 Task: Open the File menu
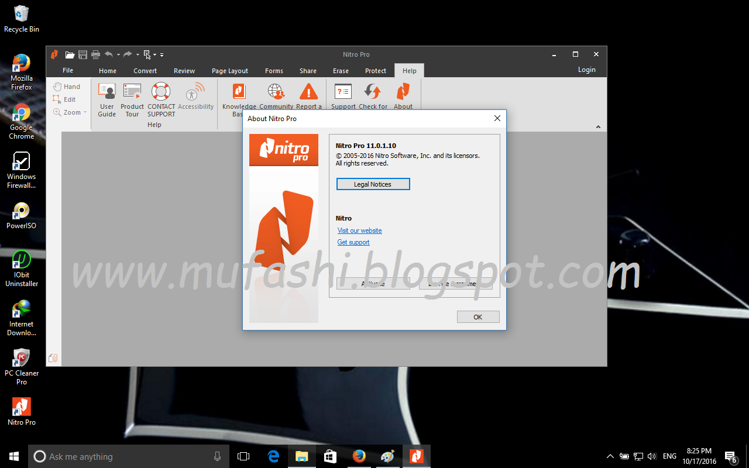point(68,70)
